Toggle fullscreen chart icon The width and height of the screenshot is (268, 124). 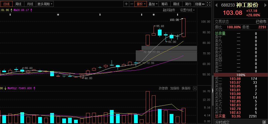[209, 4]
